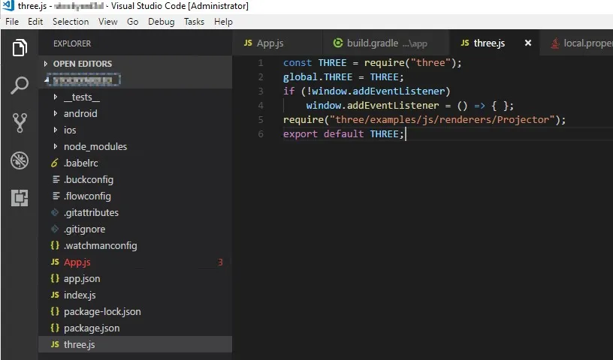Image resolution: width=613 pixels, height=360 pixels.
Task: Click the .watchmanconfig braces icon
Action: pos(55,245)
